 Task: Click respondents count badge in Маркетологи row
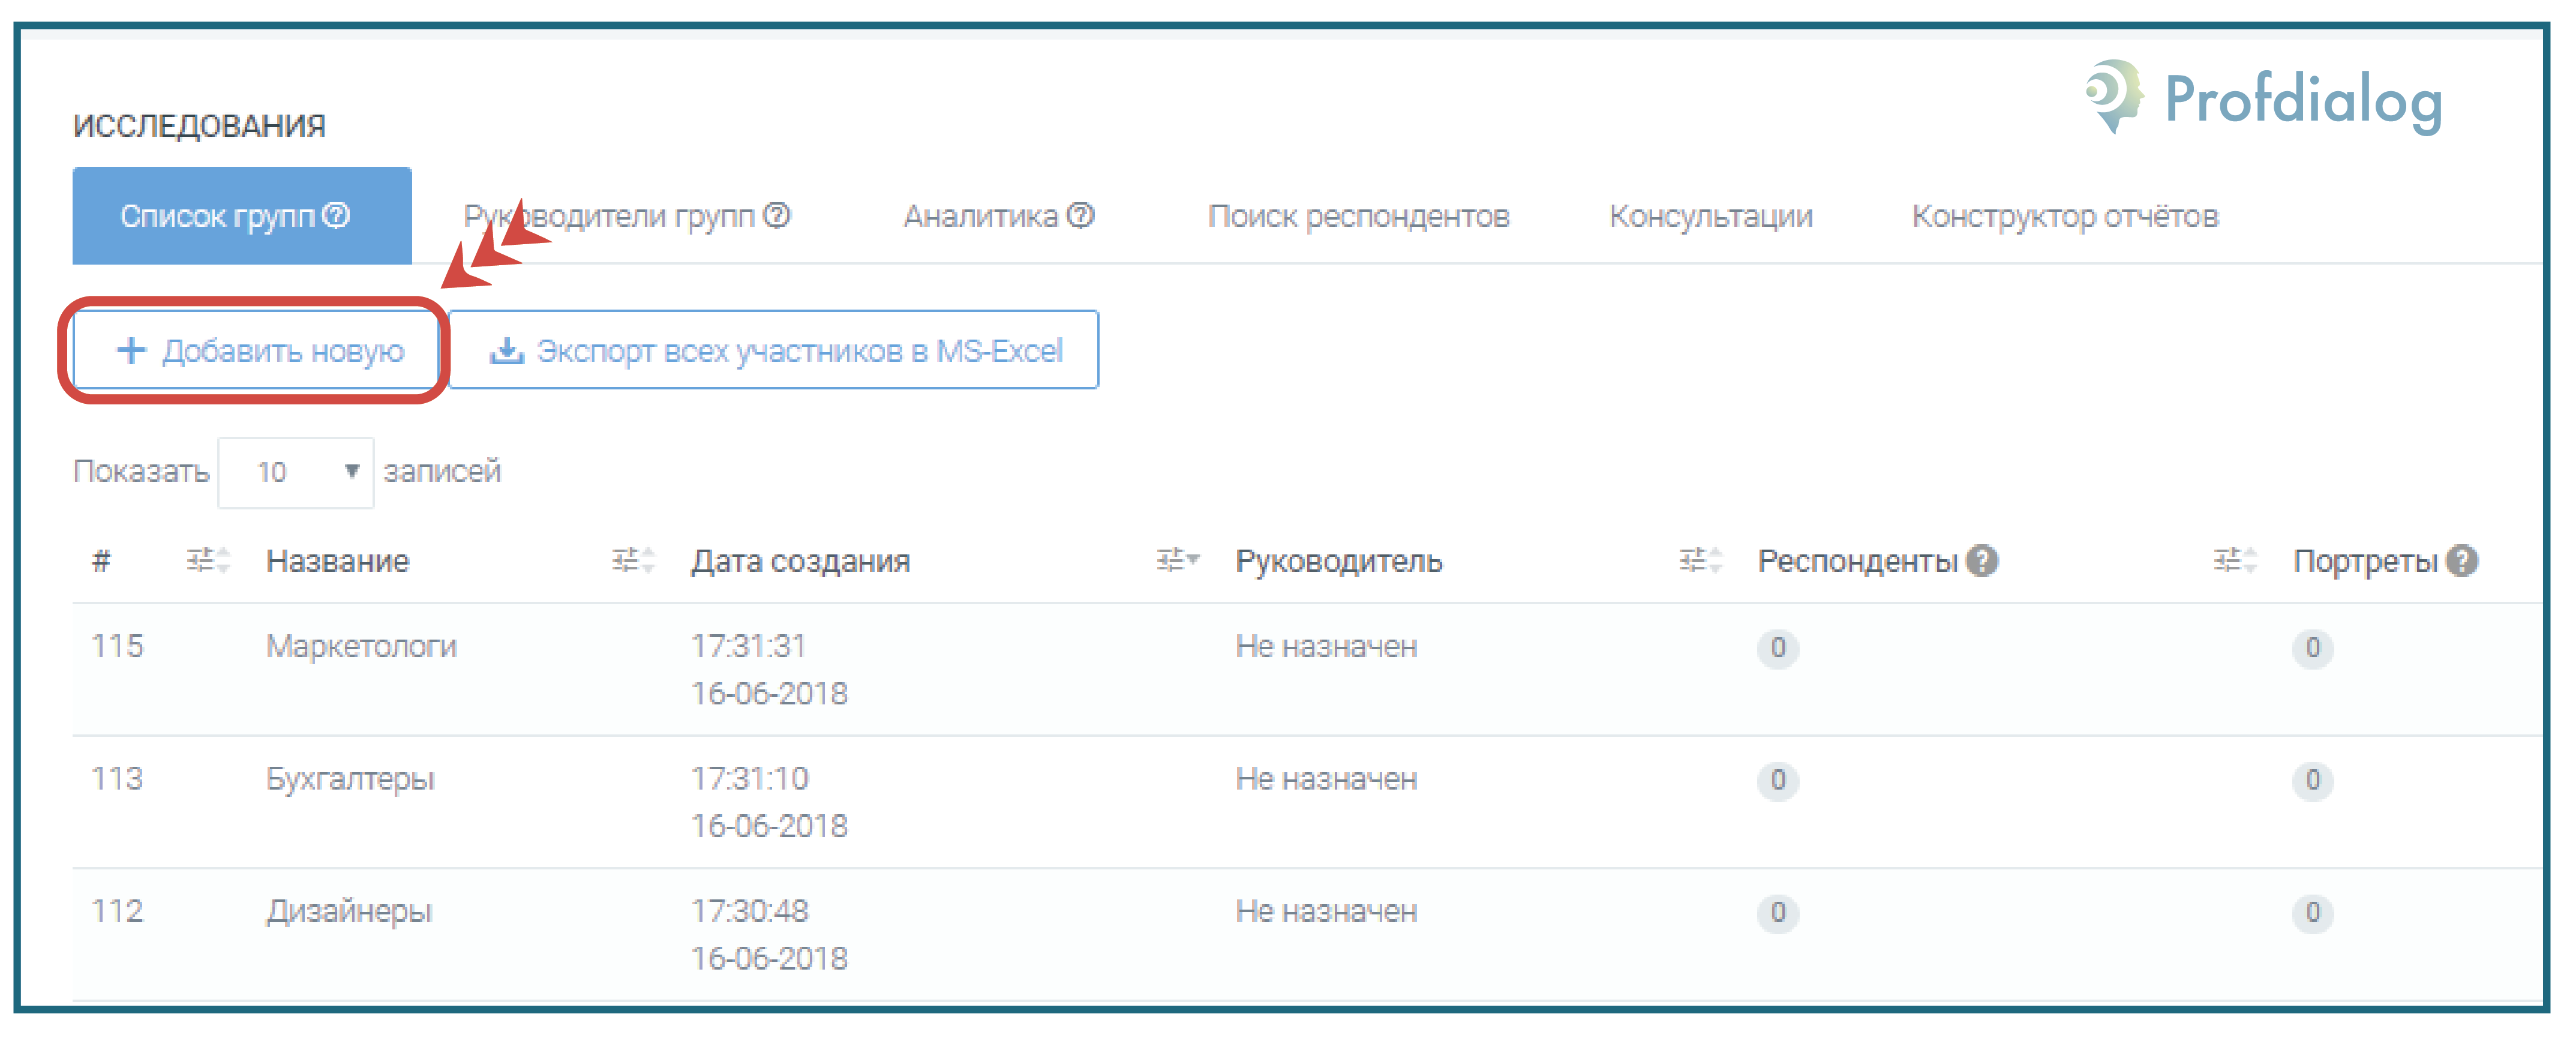1778,648
